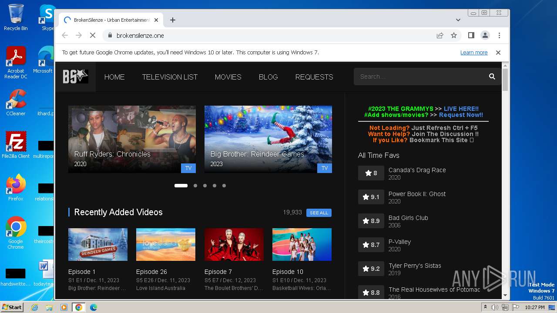Screen dimensions: 557x313
Task: Show hidden tray icons arrow
Action: click(x=485, y=307)
